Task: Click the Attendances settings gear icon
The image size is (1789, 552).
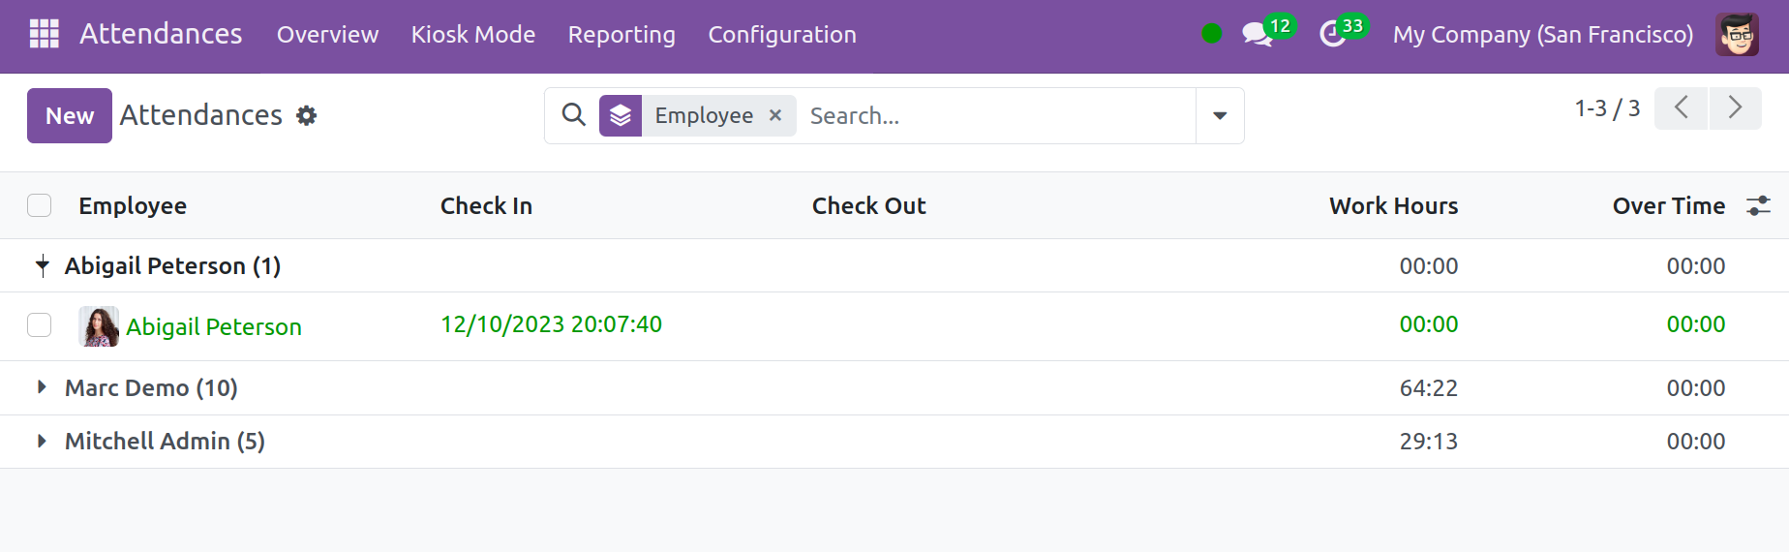Action: [307, 116]
